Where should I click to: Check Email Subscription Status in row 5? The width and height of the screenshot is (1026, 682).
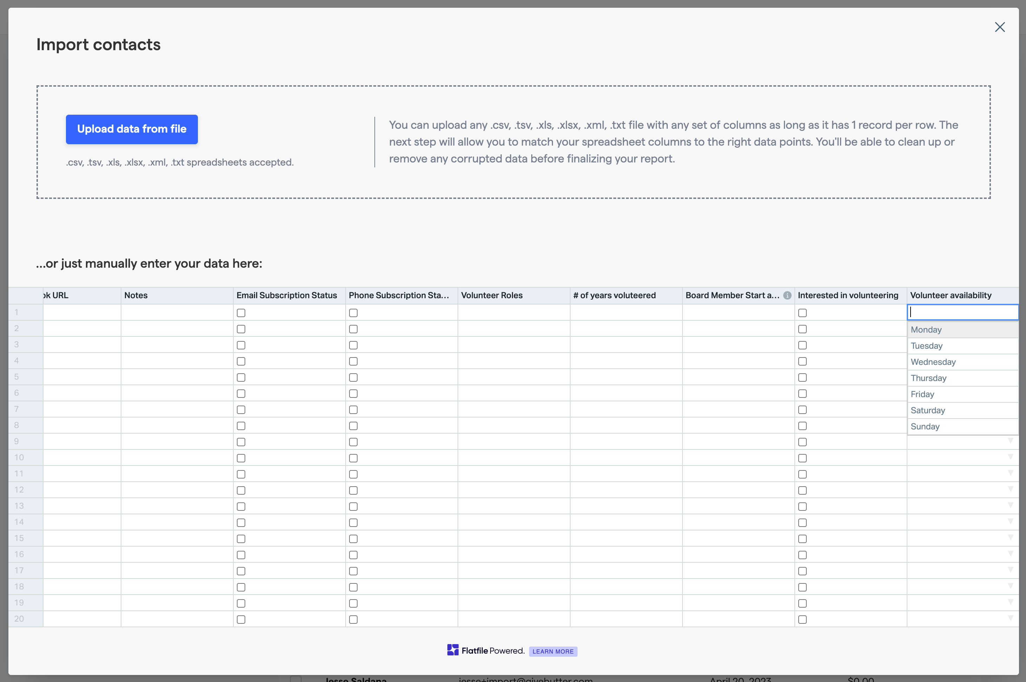point(241,377)
